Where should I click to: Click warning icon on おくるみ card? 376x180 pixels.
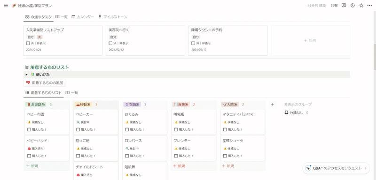tap(127, 122)
